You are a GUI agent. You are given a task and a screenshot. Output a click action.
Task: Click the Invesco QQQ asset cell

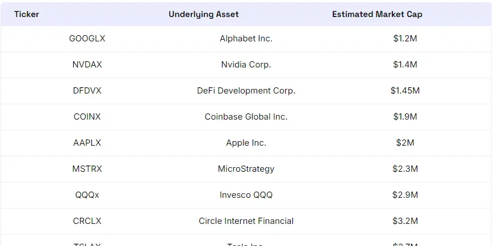tap(246, 195)
